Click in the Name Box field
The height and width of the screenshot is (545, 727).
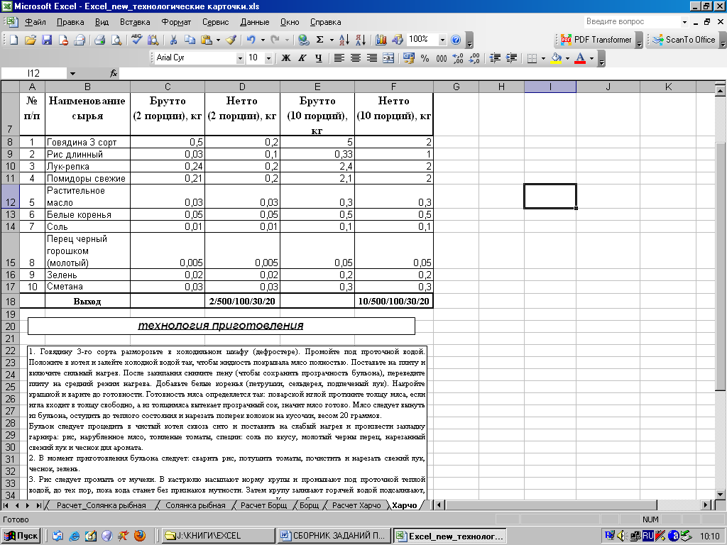click(x=34, y=73)
